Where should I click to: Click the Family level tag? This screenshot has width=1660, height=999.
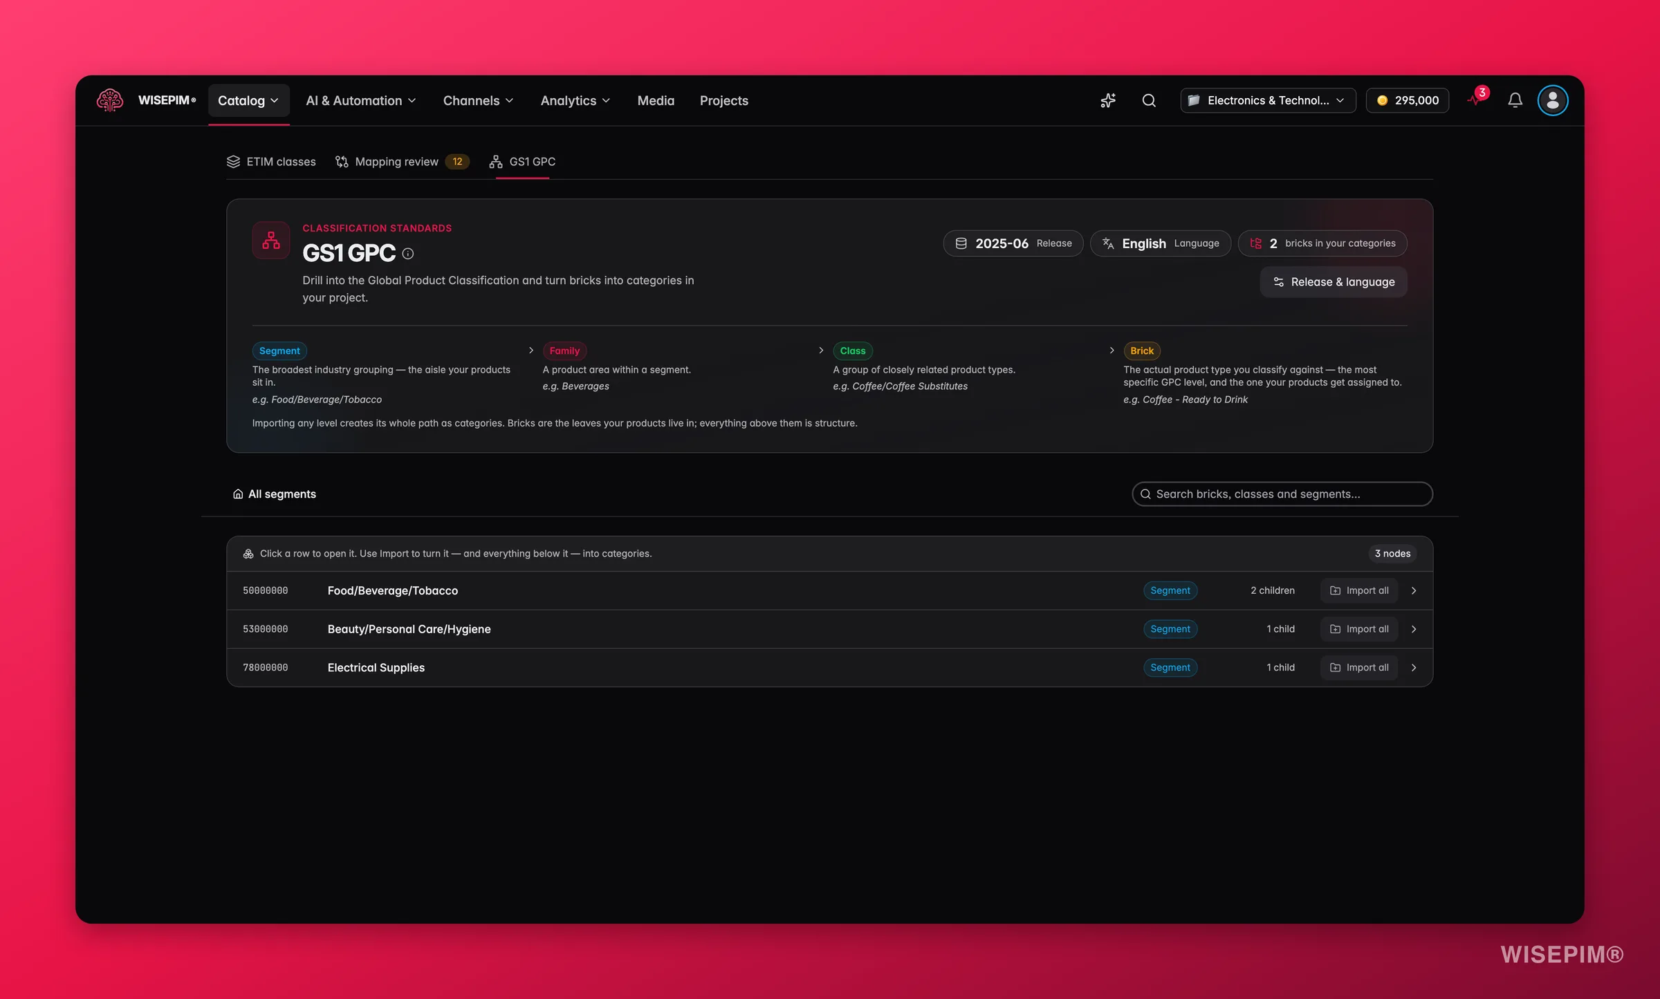coord(564,351)
